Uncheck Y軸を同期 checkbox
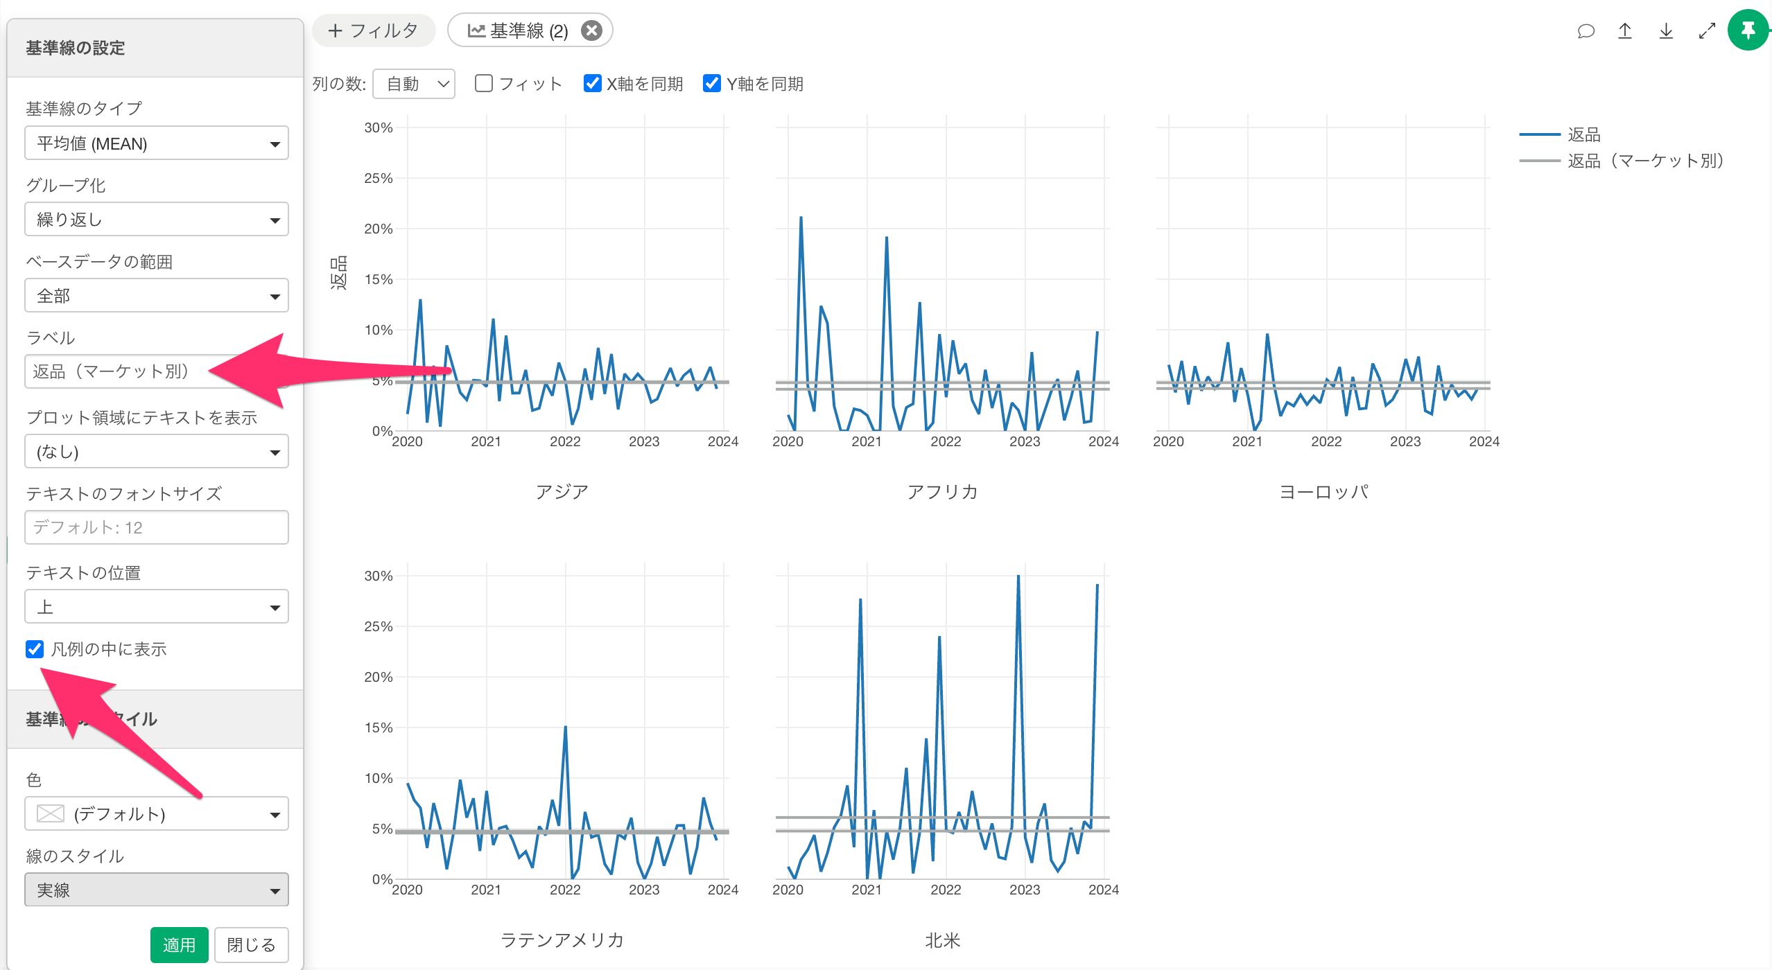The image size is (1772, 970). coord(712,84)
